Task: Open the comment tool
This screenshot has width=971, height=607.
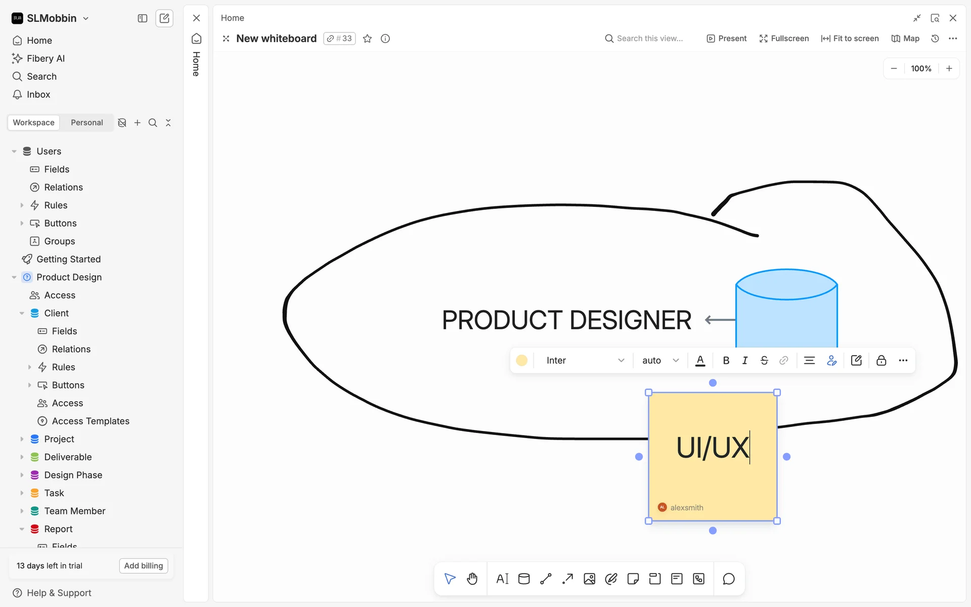Action: click(x=728, y=579)
